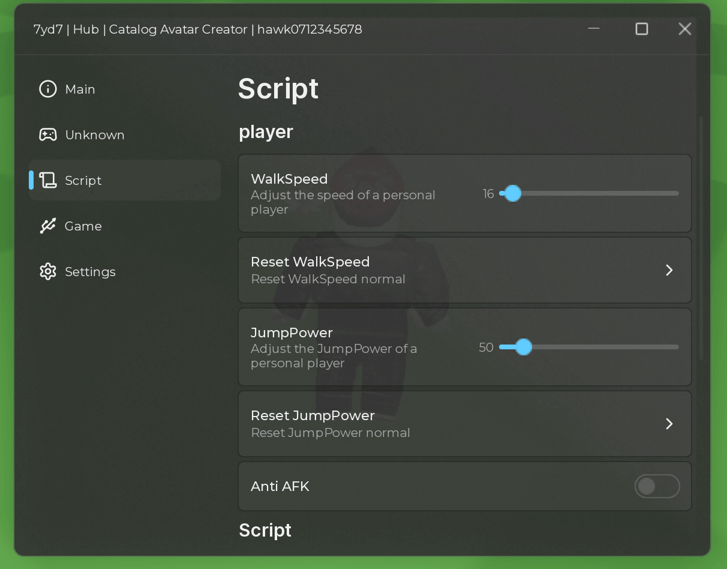Click the WalkSpeed slider handle
This screenshot has width=727, height=569.
513,193
